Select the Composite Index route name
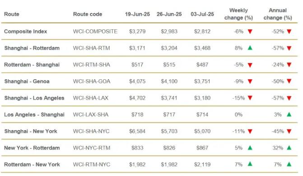The width and height of the screenshot is (303, 176). coord(25,32)
